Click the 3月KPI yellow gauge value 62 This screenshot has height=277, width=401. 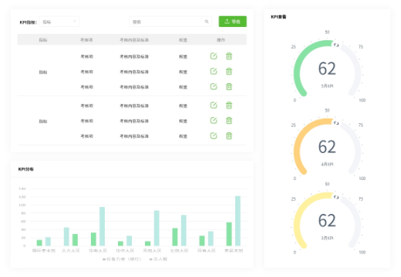[327, 221]
